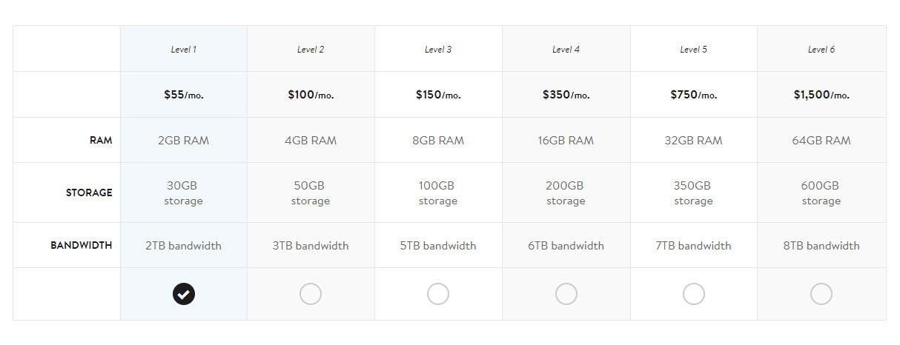Image resolution: width=900 pixels, height=345 pixels.
Task: Click the 64GB RAM cell
Action: click(821, 140)
